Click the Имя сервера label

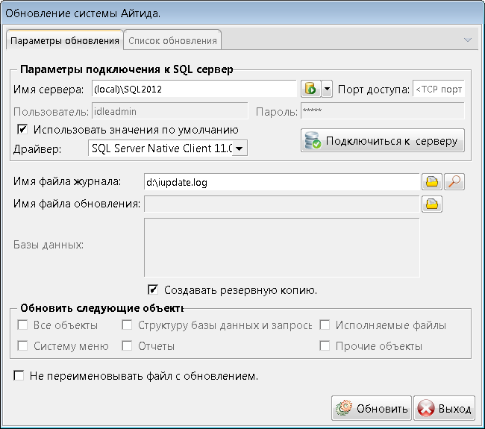48,90
